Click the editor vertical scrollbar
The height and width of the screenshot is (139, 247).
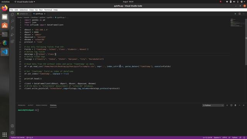[246, 42]
